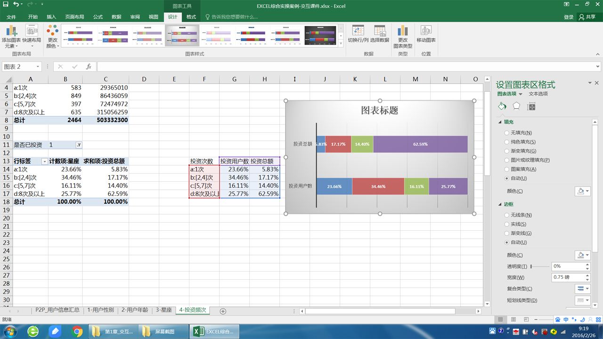Open Change Colors (更改颜色) palette
This screenshot has width=603, height=339.
pyautogui.click(x=52, y=37)
